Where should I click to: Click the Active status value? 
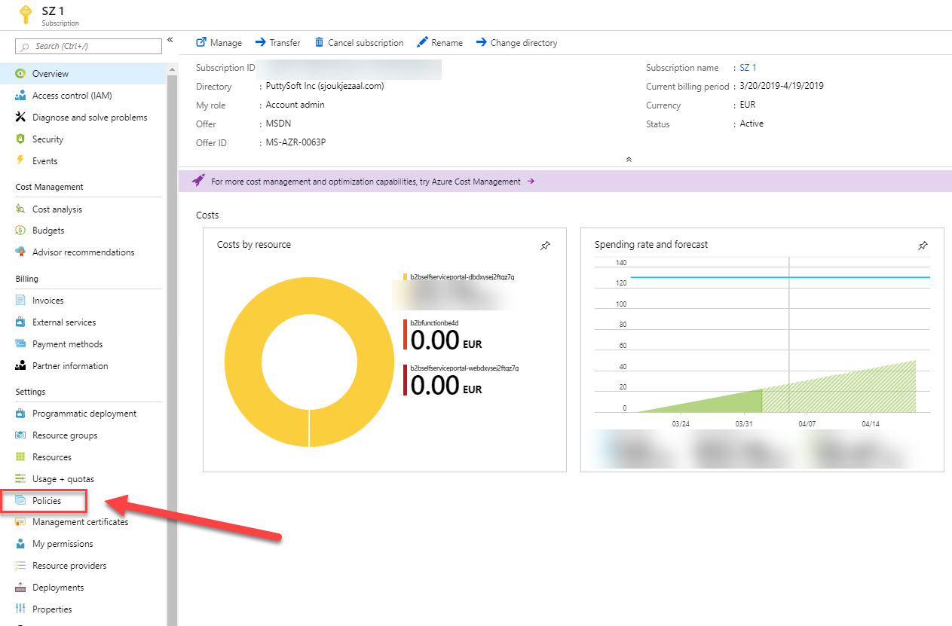tap(751, 124)
